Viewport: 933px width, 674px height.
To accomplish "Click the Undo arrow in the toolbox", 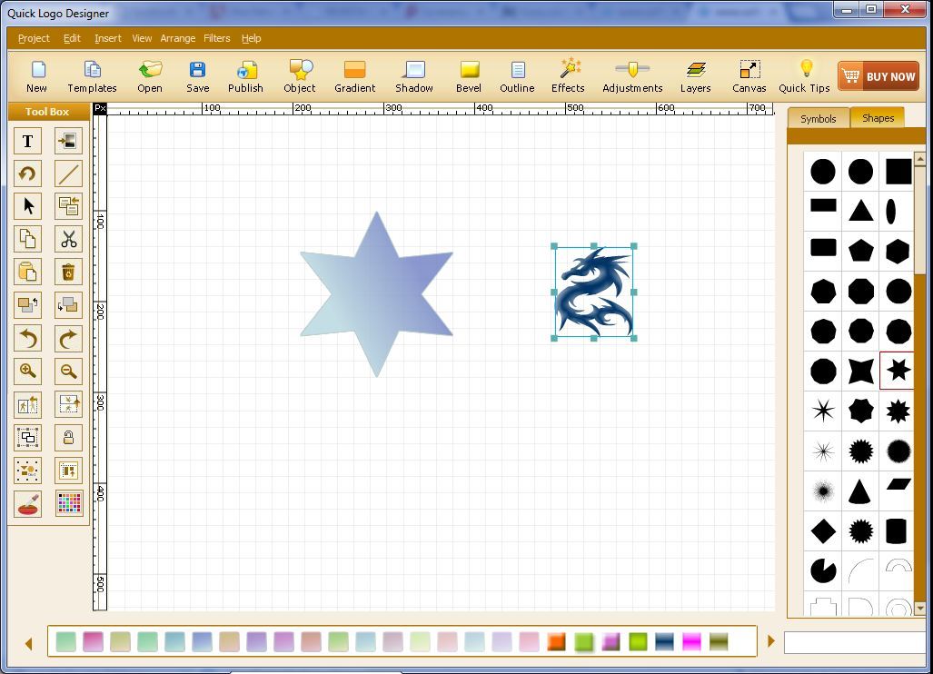I will pos(27,338).
